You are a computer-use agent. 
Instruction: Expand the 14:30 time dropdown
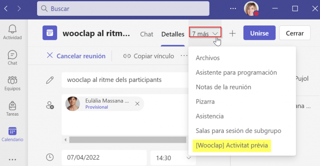click(x=189, y=158)
